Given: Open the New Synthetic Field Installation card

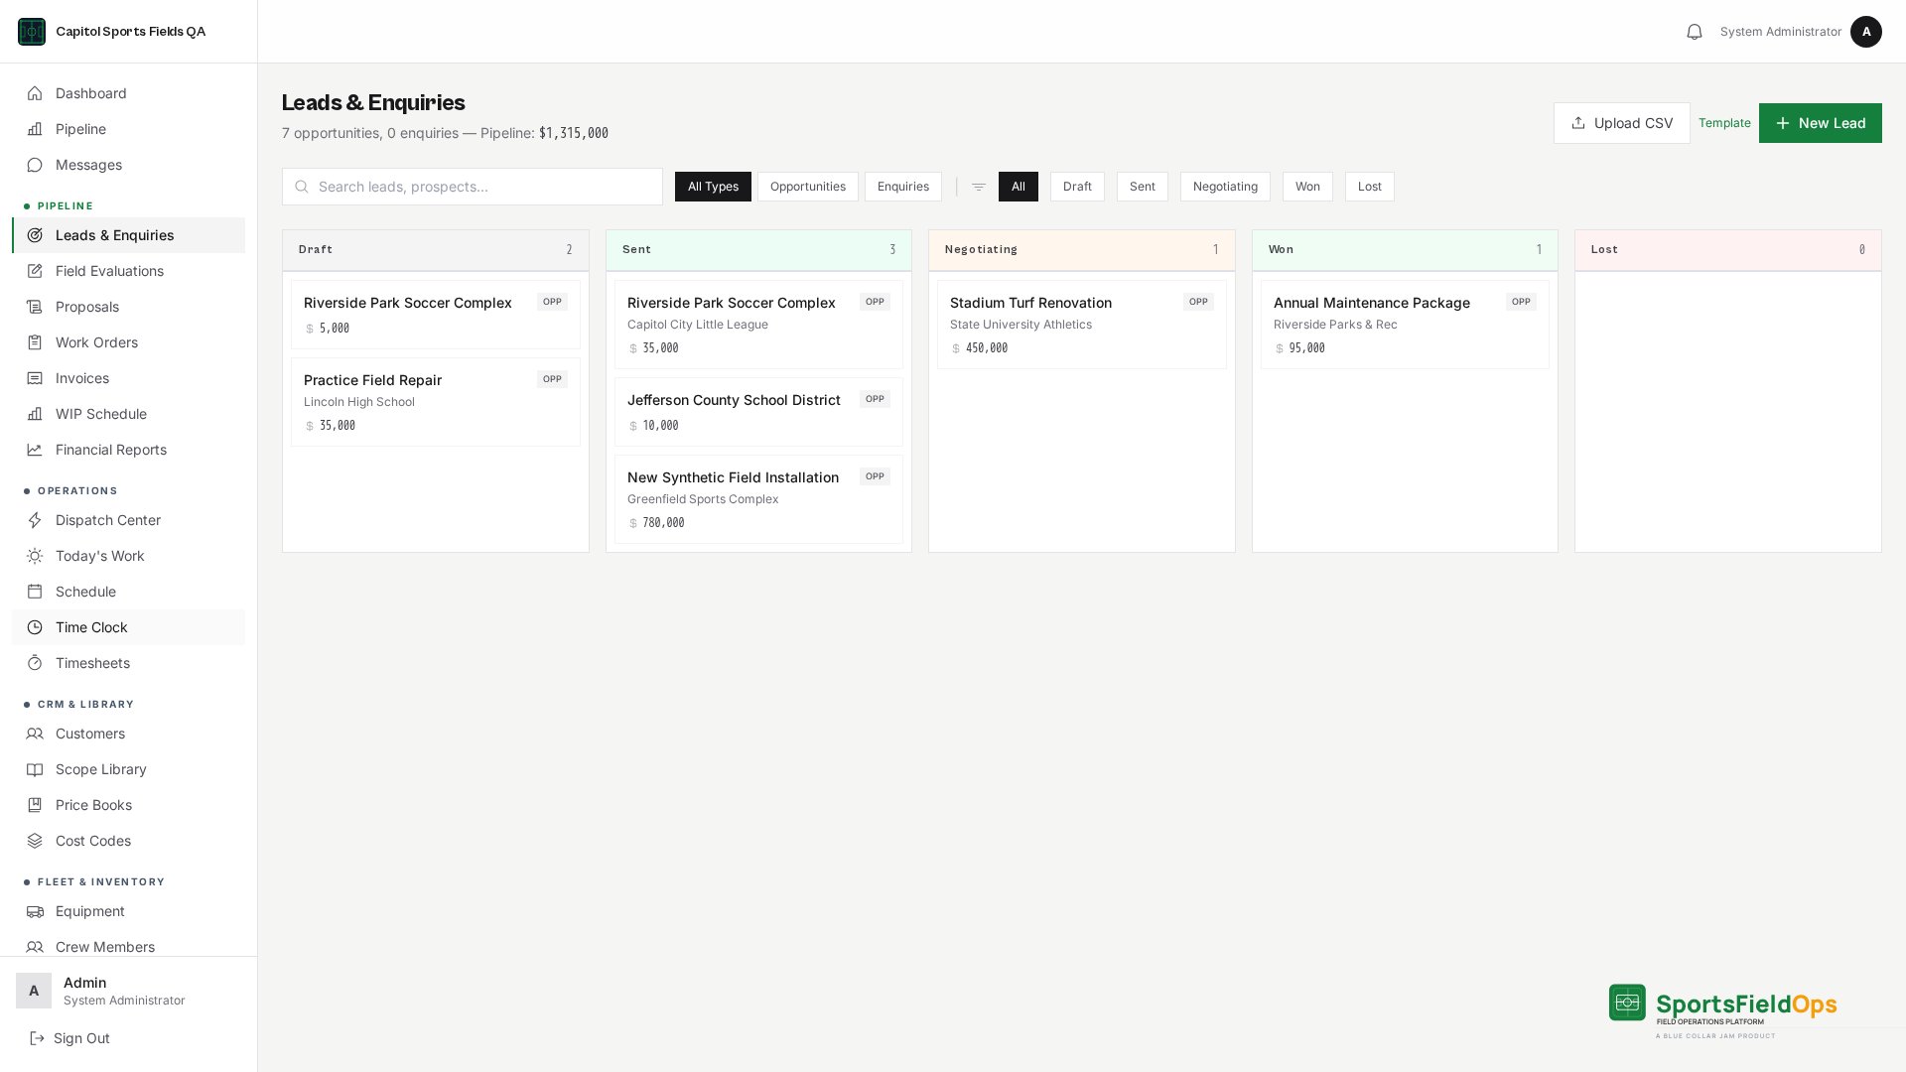Looking at the screenshot, I should [758, 499].
